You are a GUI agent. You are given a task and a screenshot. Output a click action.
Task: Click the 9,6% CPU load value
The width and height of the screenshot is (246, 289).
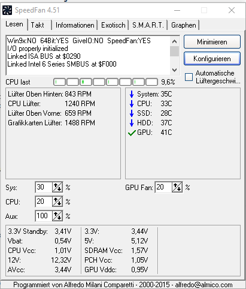click(168, 82)
